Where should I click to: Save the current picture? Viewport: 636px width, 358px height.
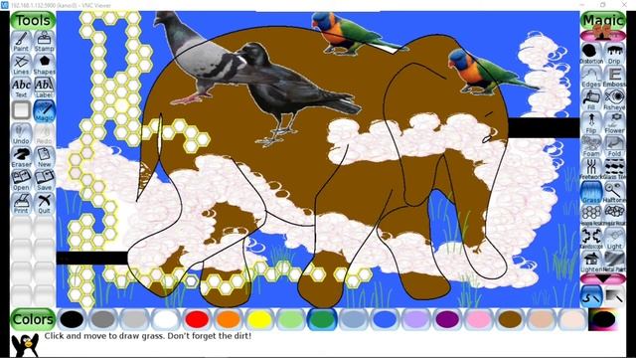[x=44, y=181]
